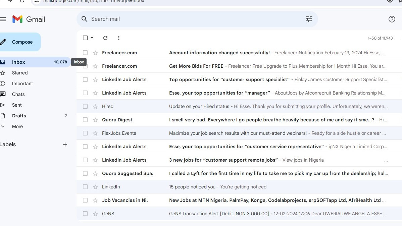Select the Quora Digest email checkbox

coord(85,120)
